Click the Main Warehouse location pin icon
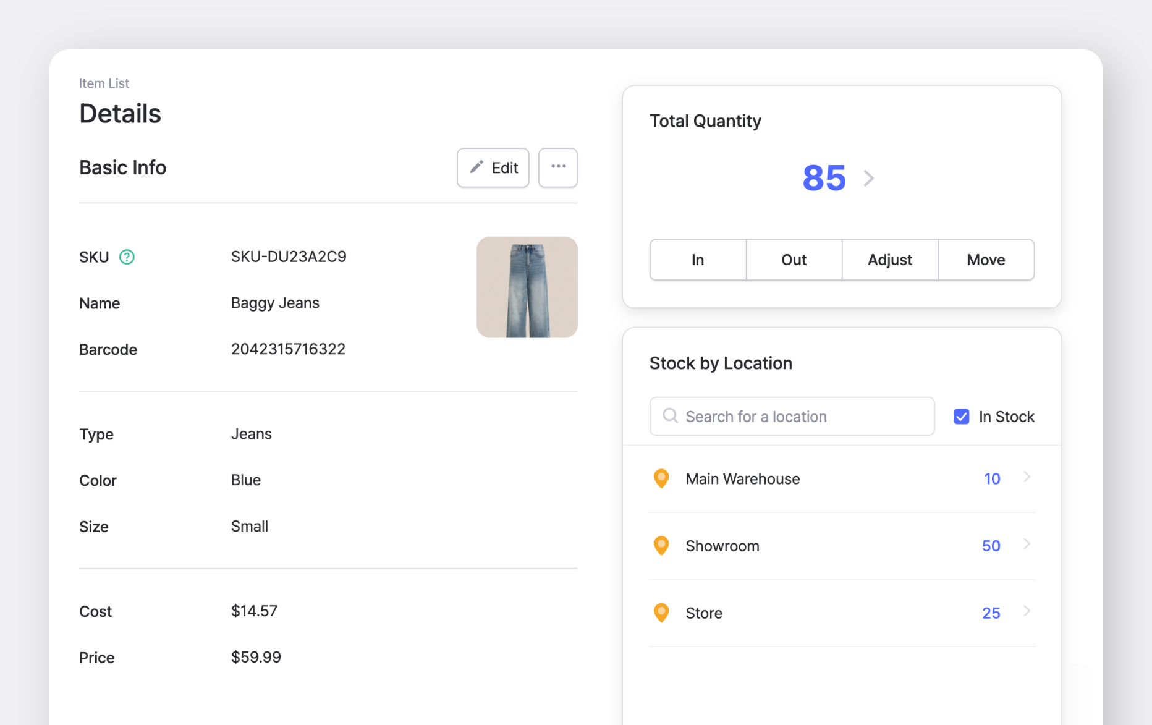 click(x=661, y=478)
